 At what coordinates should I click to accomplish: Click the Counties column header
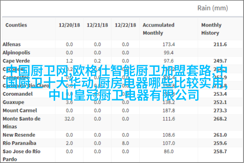pos(16,25)
